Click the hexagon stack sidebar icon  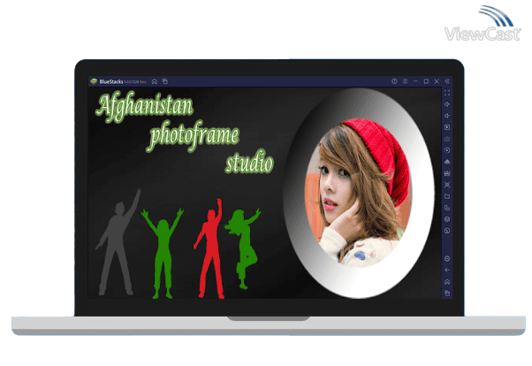447,219
